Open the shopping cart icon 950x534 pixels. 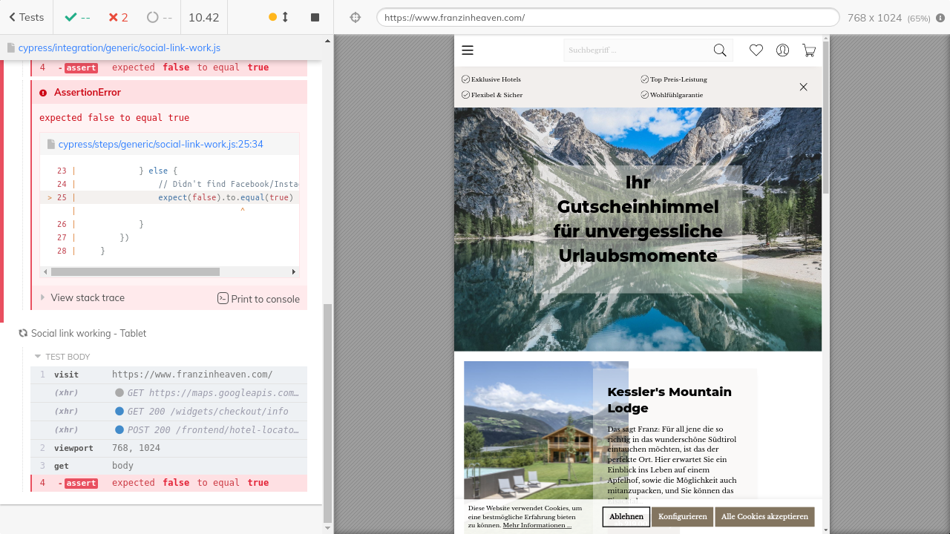809,50
